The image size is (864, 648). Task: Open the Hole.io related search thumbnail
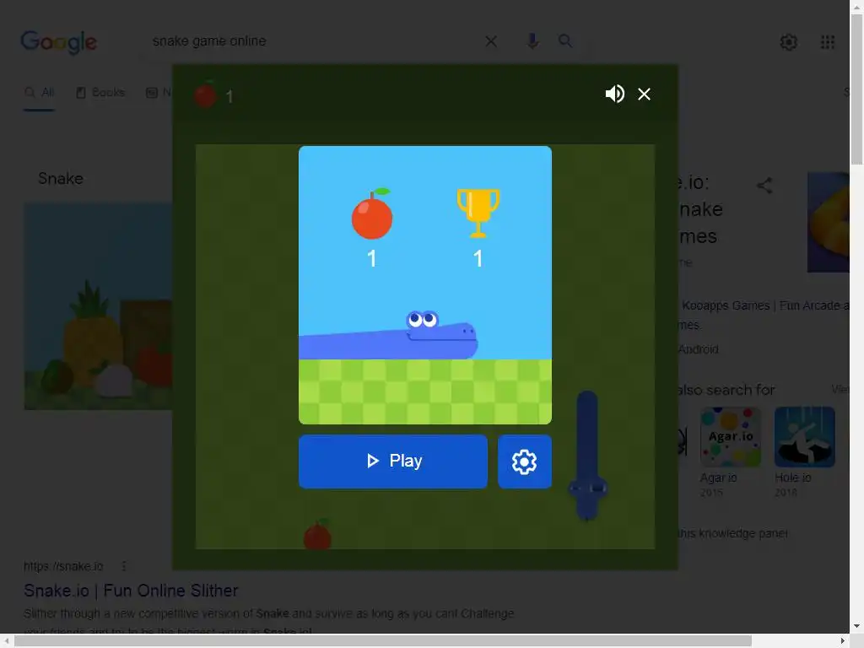(805, 437)
